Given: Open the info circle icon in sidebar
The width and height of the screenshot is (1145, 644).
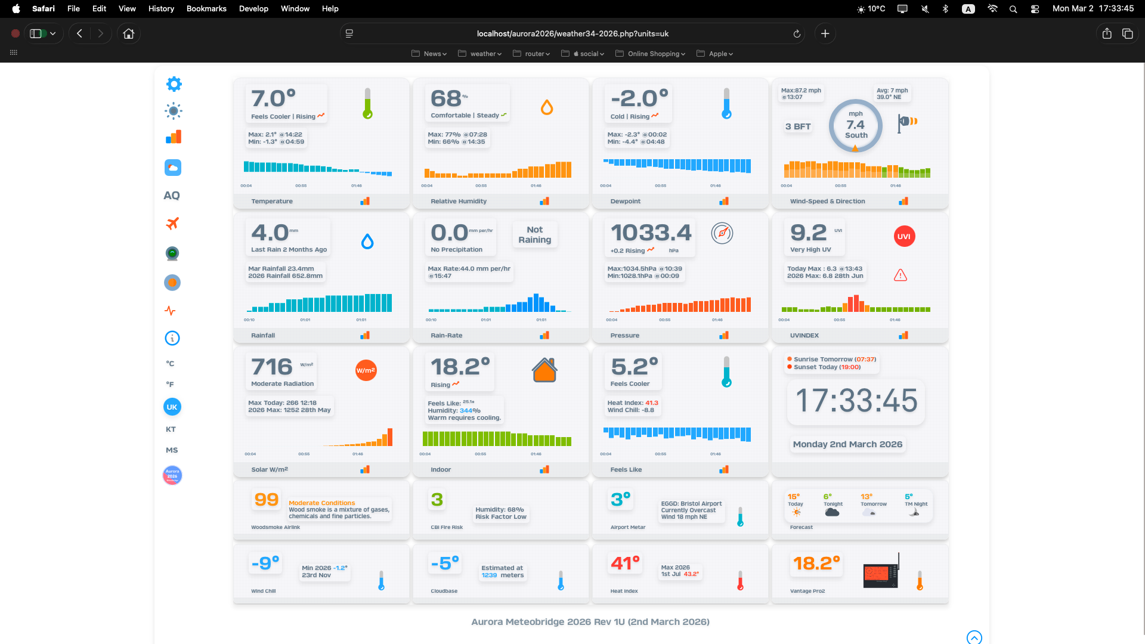Looking at the screenshot, I should (172, 338).
